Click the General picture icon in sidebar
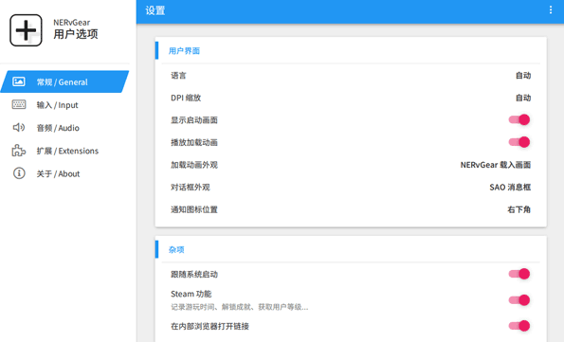The height and width of the screenshot is (342, 564). (19, 81)
